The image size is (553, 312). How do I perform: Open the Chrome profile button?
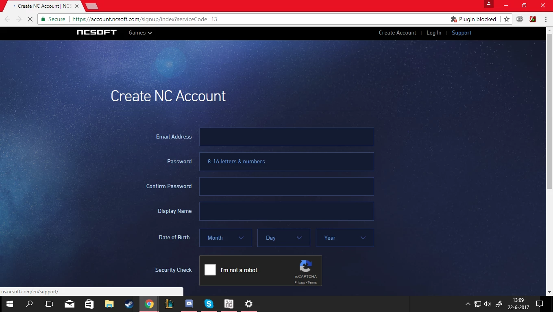489,4
